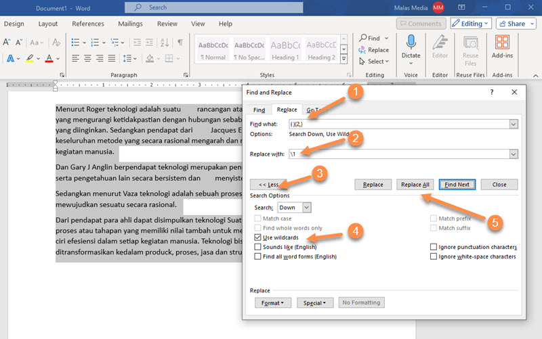The image size is (542, 339).
Task: Open the Design tab
Action: pyautogui.click(x=14, y=24)
